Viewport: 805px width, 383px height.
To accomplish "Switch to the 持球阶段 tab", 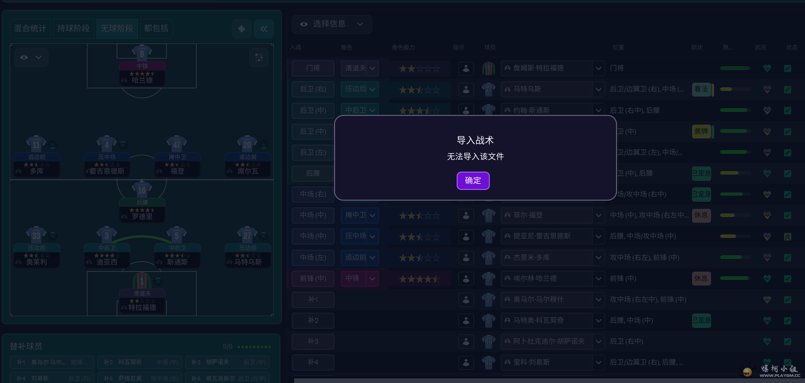I will click(74, 29).
